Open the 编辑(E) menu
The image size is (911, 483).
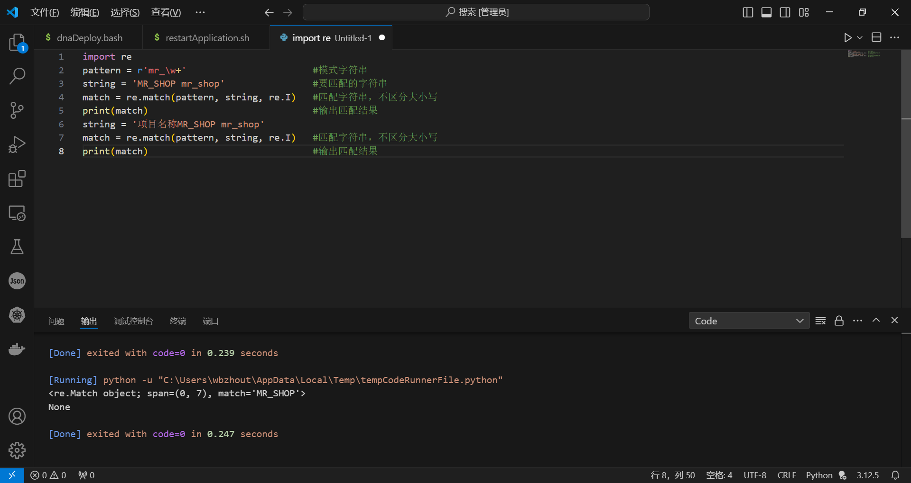point(84,12)
